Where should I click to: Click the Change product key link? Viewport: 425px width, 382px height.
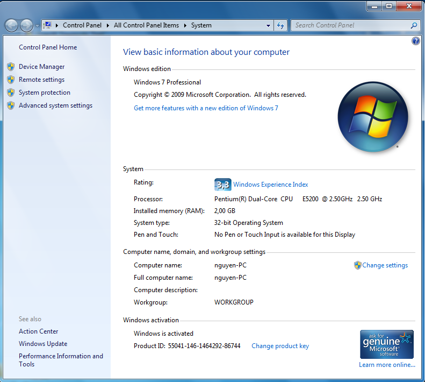[x=280, y=346]
